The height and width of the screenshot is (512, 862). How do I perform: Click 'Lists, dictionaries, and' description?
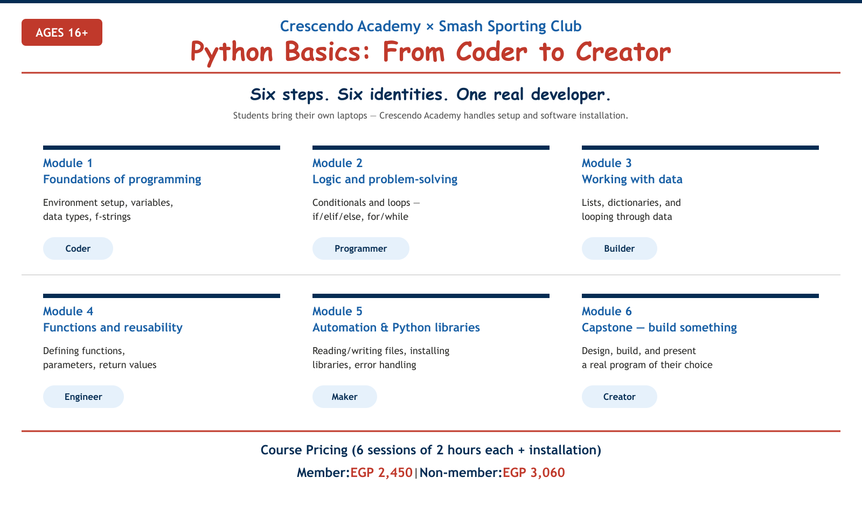(x=631, y=203)
